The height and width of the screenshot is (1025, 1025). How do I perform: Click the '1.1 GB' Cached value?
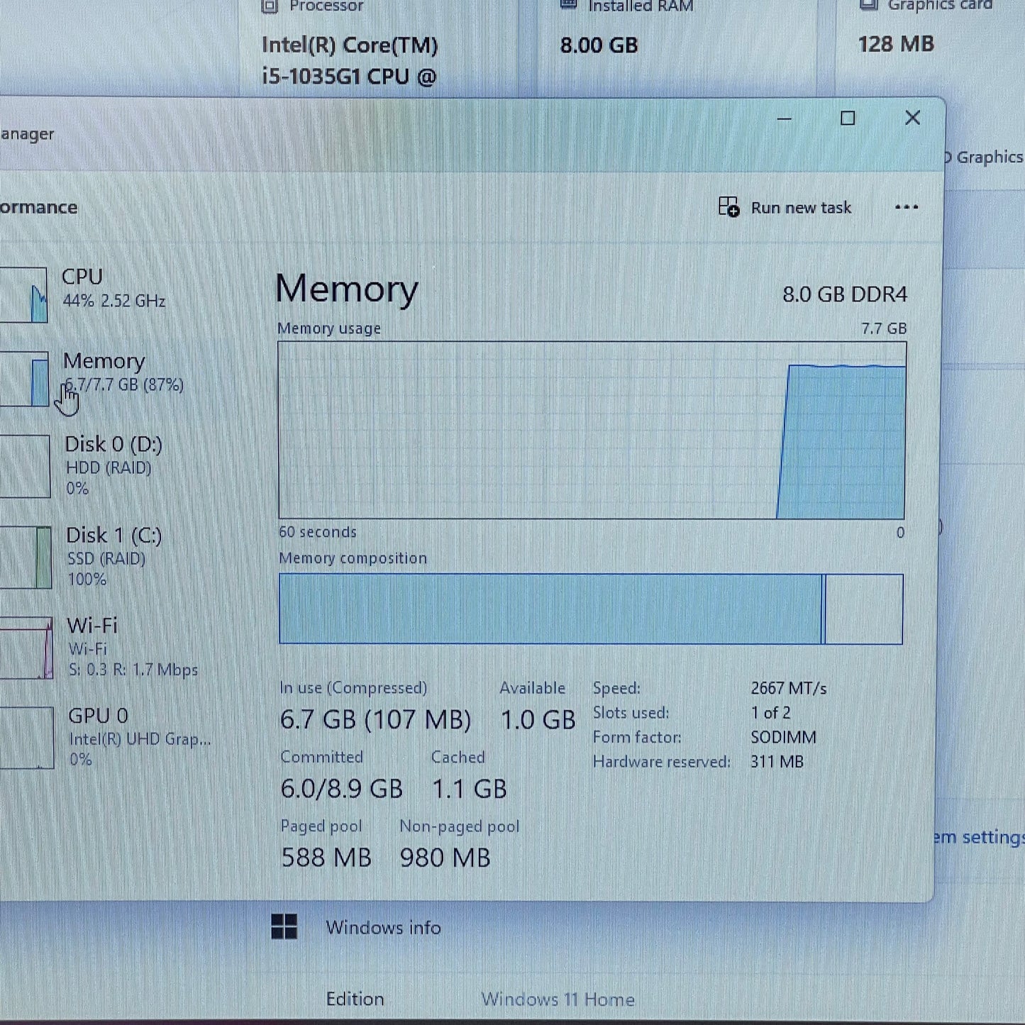pos(470,789)
